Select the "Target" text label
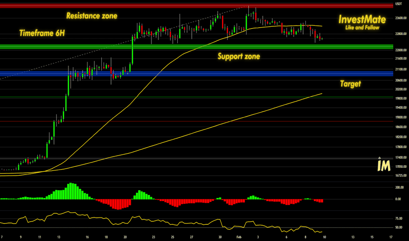Image resolution: width=409 pixels, height=241 pixels. tap(350, 84)
